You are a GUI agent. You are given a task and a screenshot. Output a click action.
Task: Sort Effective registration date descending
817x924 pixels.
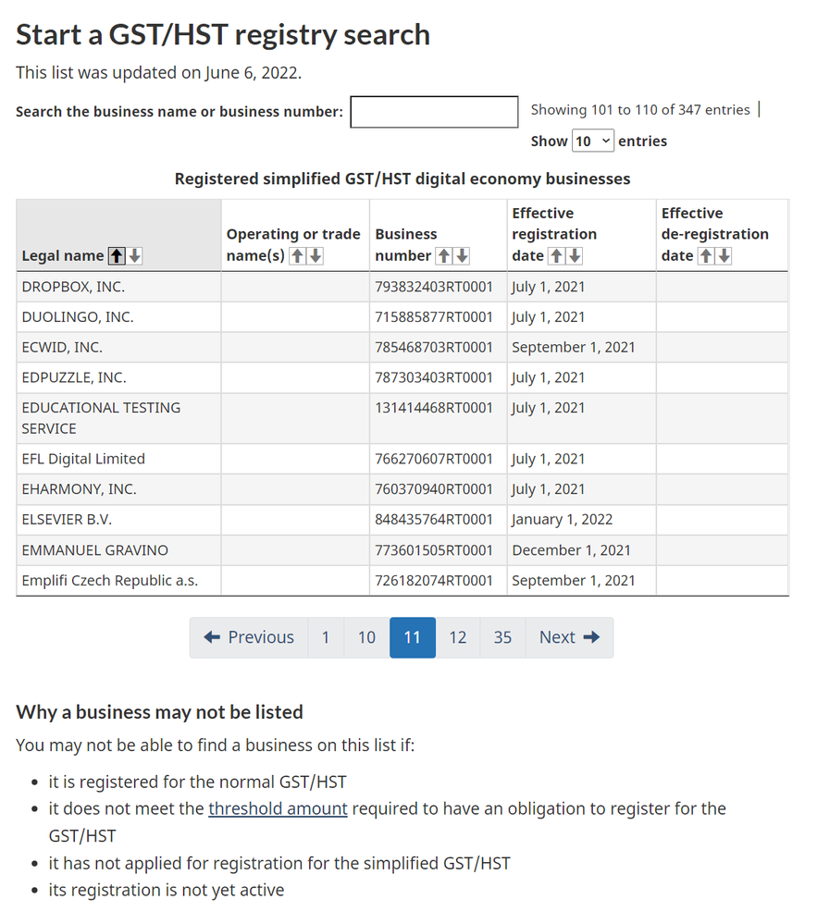pos(573,255)
